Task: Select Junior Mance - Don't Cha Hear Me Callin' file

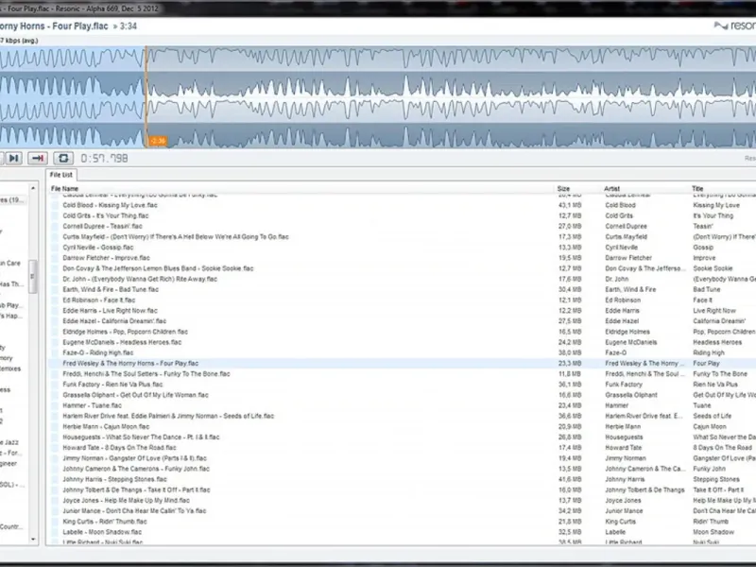Action: coord(134,511)
